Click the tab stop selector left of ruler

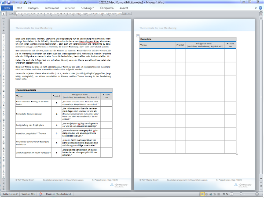[x=3, y=13]
